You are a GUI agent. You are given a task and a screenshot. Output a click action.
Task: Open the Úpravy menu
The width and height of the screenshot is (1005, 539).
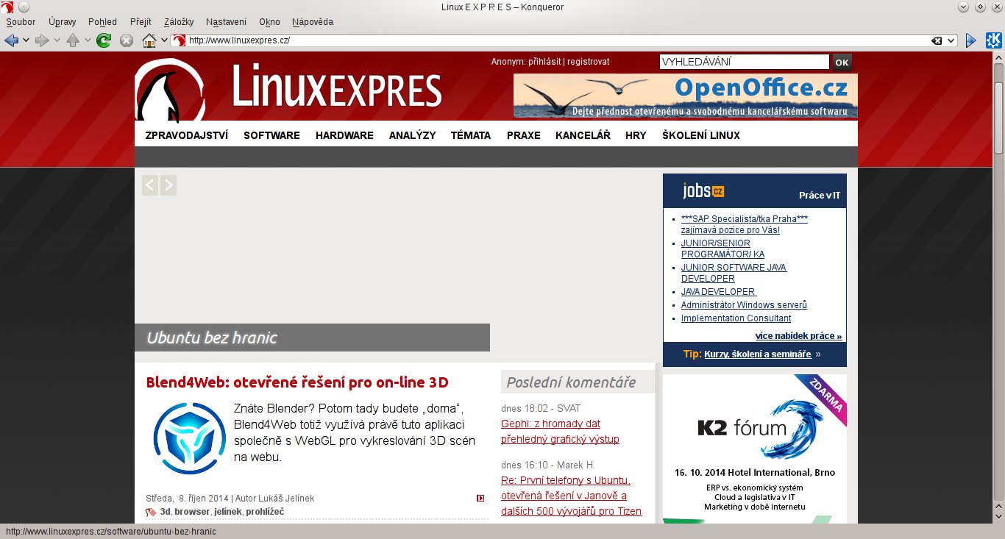[x=63, y=22]
